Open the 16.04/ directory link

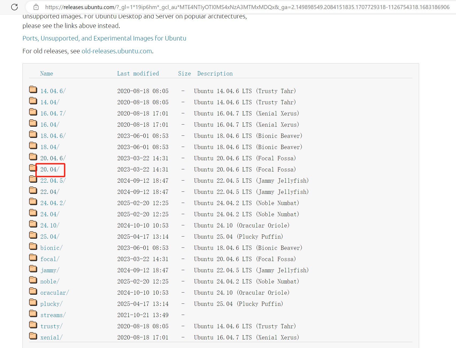pos(50,125)
